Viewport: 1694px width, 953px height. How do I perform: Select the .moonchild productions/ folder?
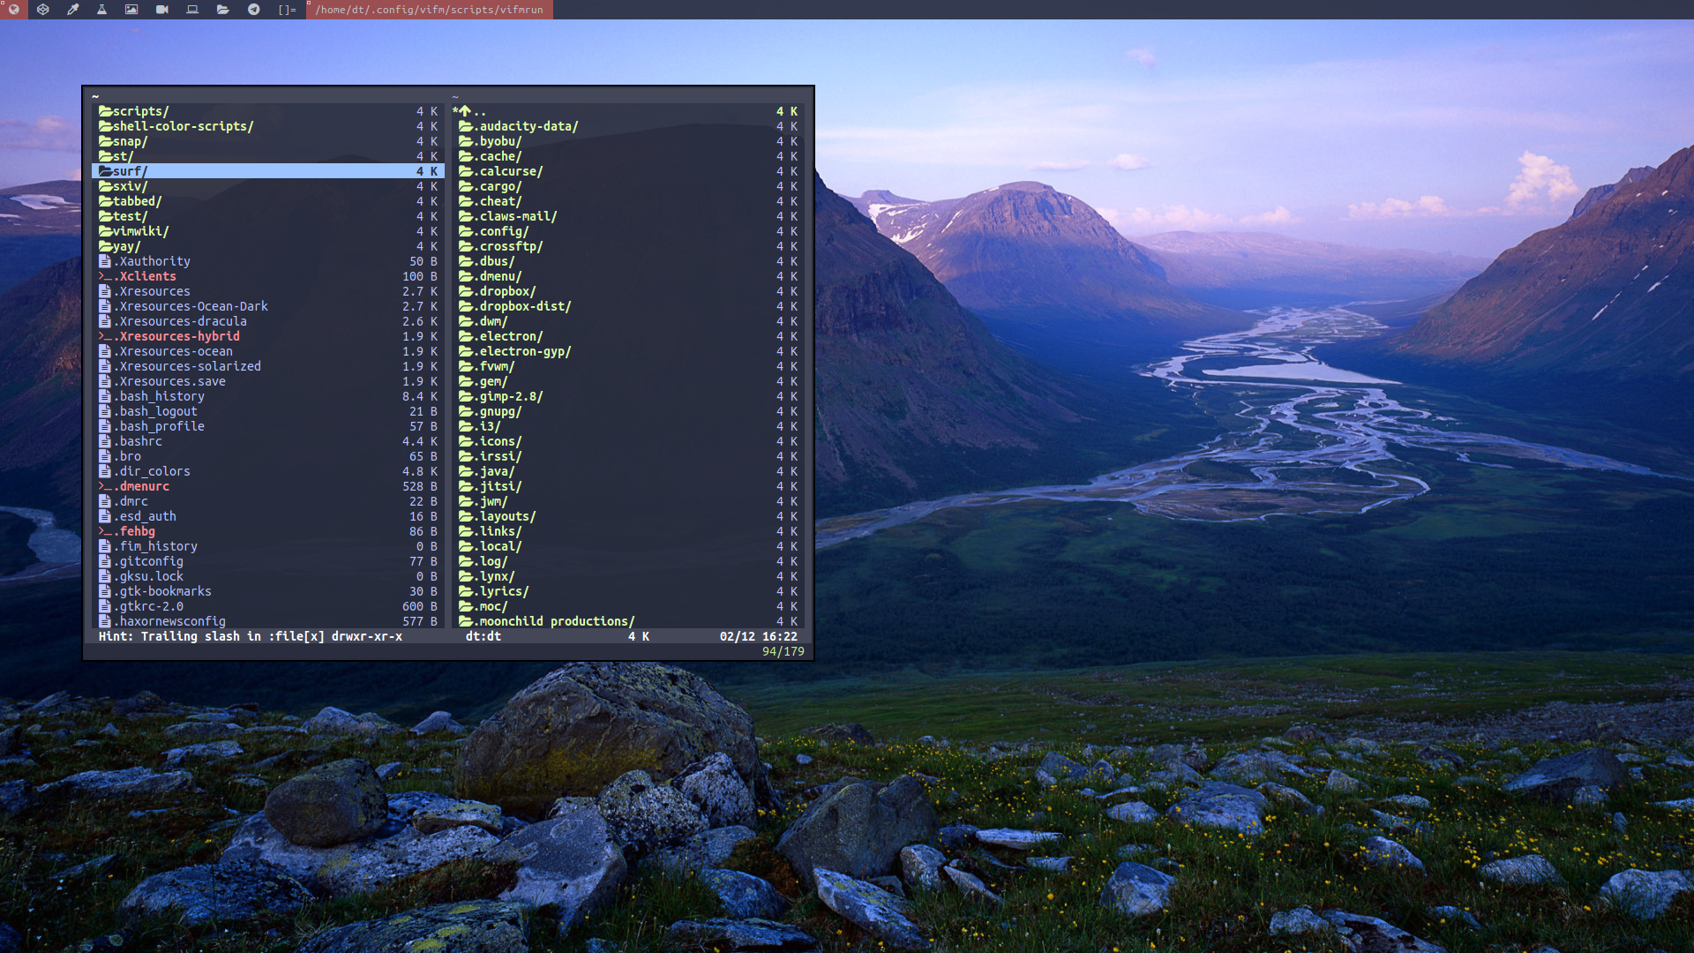[x=556, y=621]
